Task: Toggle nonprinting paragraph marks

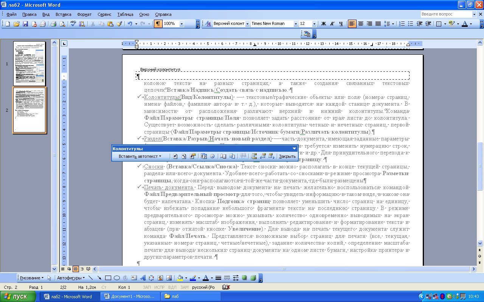Action: click(x=158, y=24)
